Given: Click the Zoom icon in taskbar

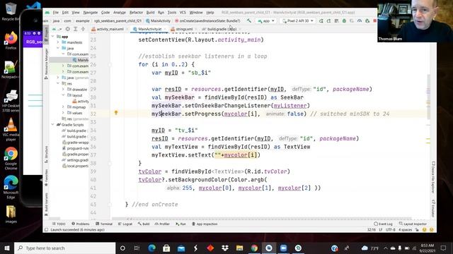Looking at the screenshot, I should (x=283, y=248).
